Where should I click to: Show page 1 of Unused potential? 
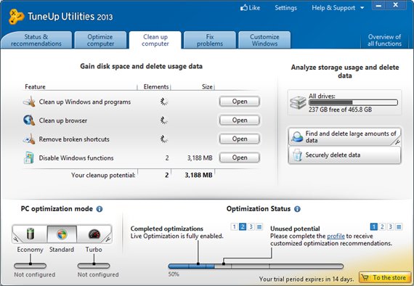[x=373, y=226]
